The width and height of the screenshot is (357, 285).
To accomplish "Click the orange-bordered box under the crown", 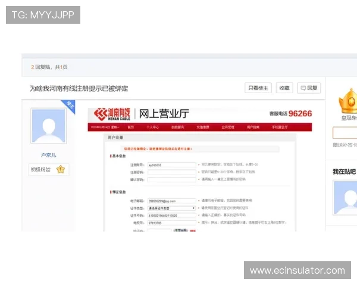I will [x=345, y=133].
